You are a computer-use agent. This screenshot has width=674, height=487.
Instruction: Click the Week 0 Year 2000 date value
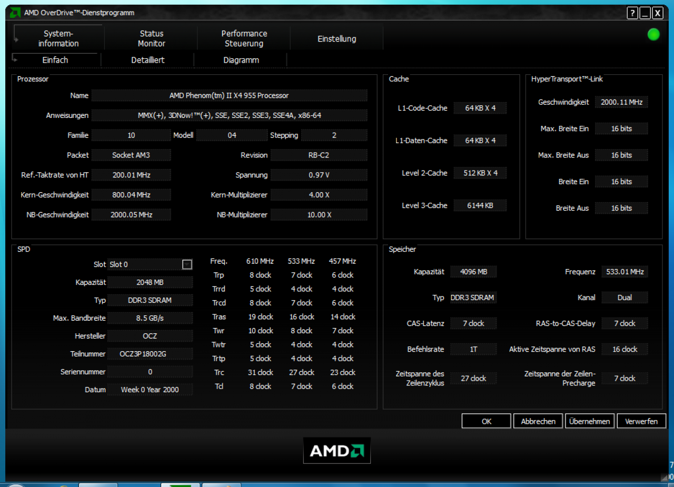coord(150,390)
